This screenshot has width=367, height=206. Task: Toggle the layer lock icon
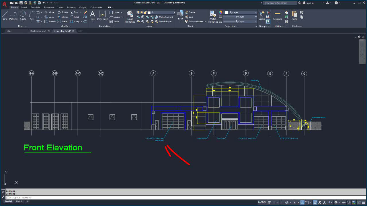(x=145, y=12)
